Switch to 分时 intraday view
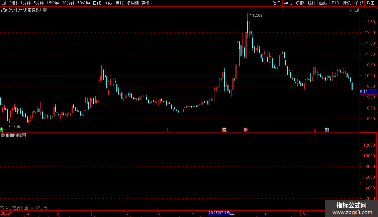 [x=13, y=3]
